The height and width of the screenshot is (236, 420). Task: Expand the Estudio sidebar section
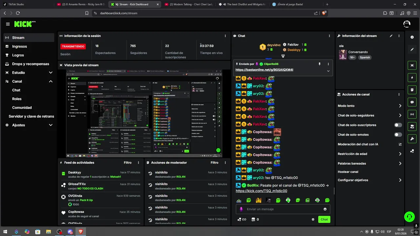tap(51, 72)
